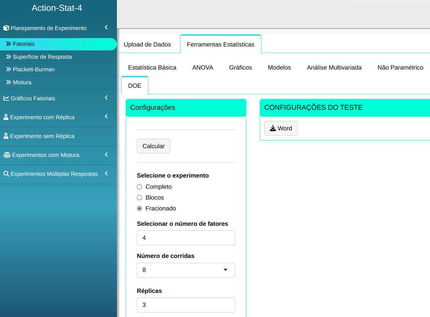Open the Número de corridas dropdown
Image resolution: width=430 pixels, height=317 pixels.
pos(186,270)
